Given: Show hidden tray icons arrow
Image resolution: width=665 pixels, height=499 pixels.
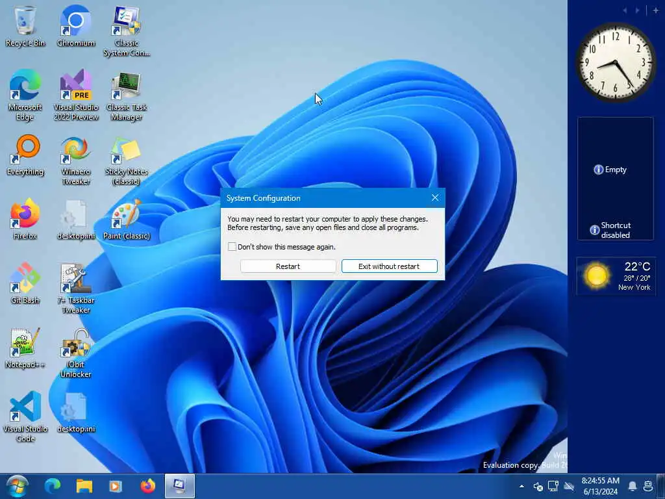Looking at the screenshot, I should pyautogui.click(x=521, y=486).
